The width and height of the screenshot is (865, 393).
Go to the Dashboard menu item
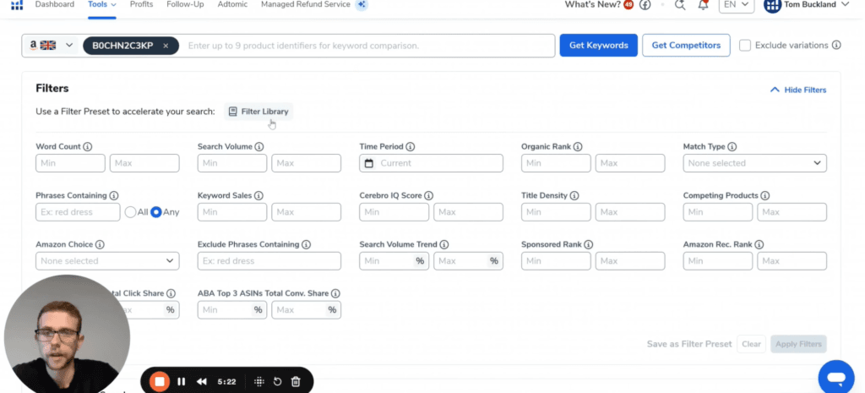click(x=55, y=4)
